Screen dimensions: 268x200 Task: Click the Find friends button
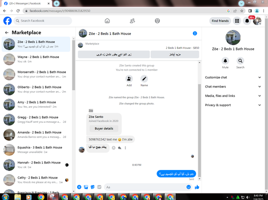[220, 21]
